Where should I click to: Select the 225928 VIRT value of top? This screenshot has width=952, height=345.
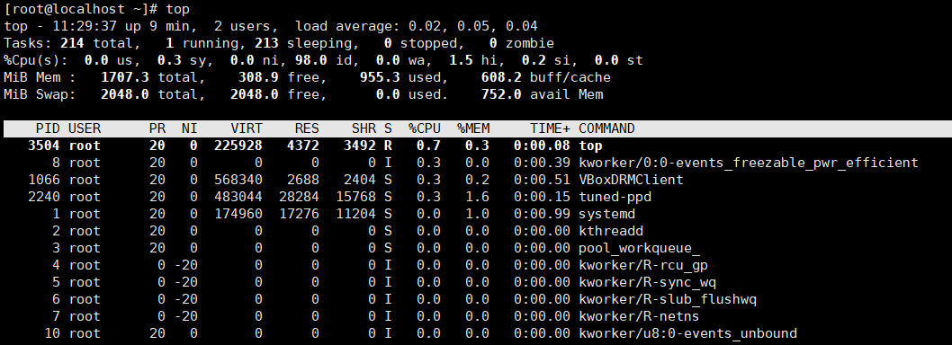pyautogui.click(x=238, y=146)
